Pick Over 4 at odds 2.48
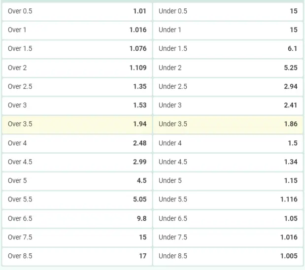 [77, 143]
